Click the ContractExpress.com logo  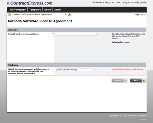click(x=30, y=3)
